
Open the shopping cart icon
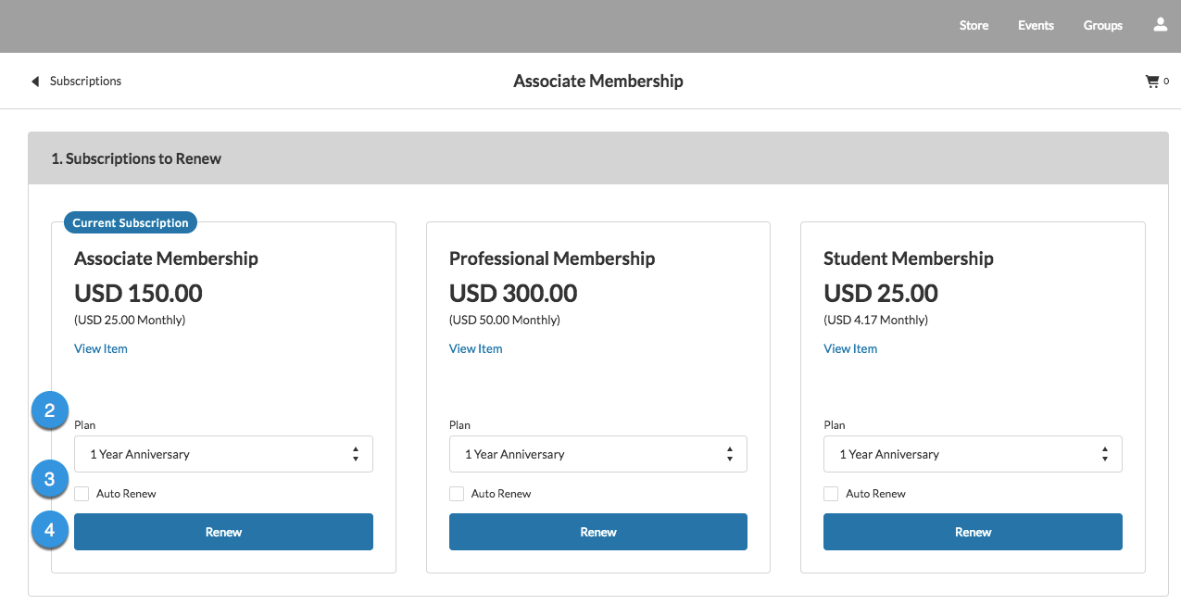pos(1151,81)
